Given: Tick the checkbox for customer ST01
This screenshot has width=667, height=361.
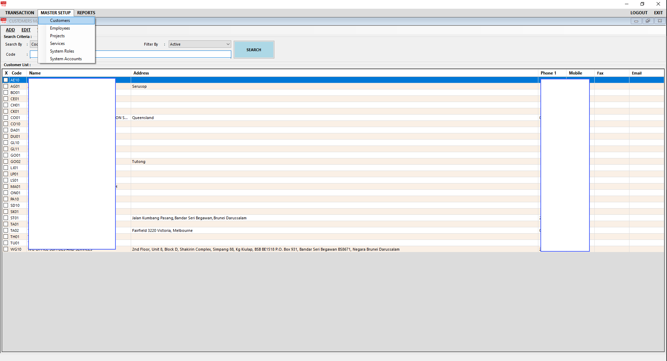Looking at the screenshot, I should click(6, 218).
